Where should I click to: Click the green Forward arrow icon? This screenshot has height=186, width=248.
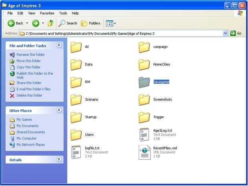click(36, 23)
